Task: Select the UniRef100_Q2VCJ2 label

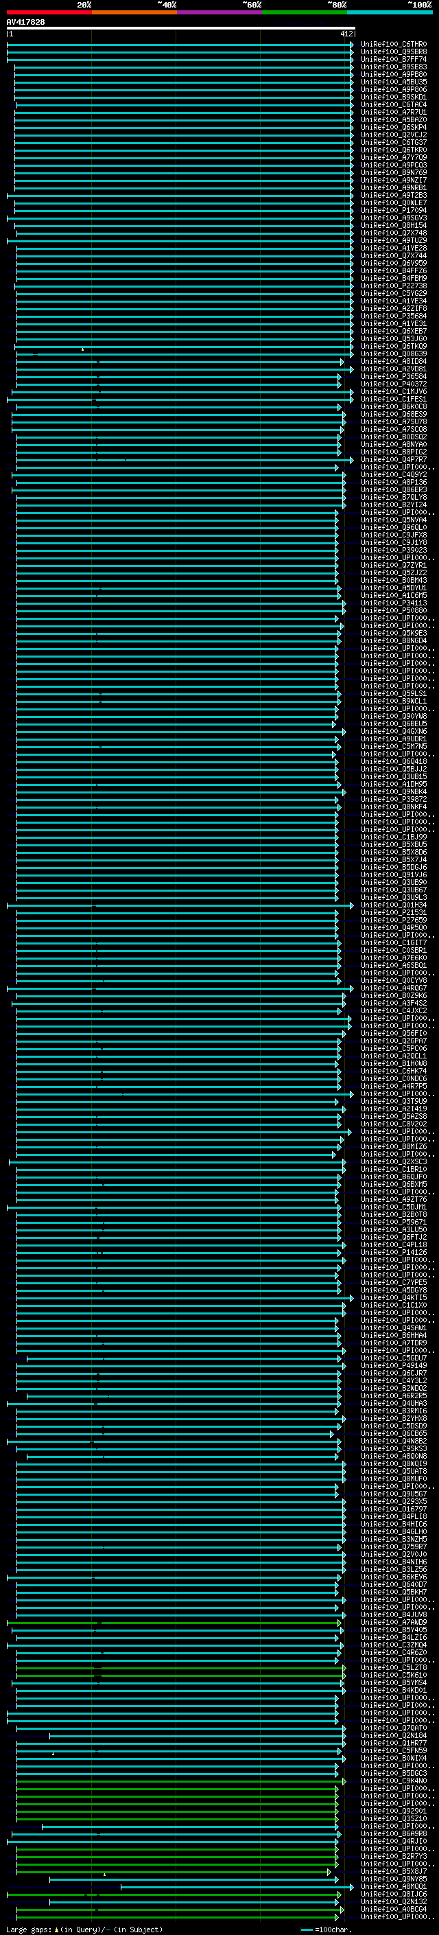Action: point(394,135)
